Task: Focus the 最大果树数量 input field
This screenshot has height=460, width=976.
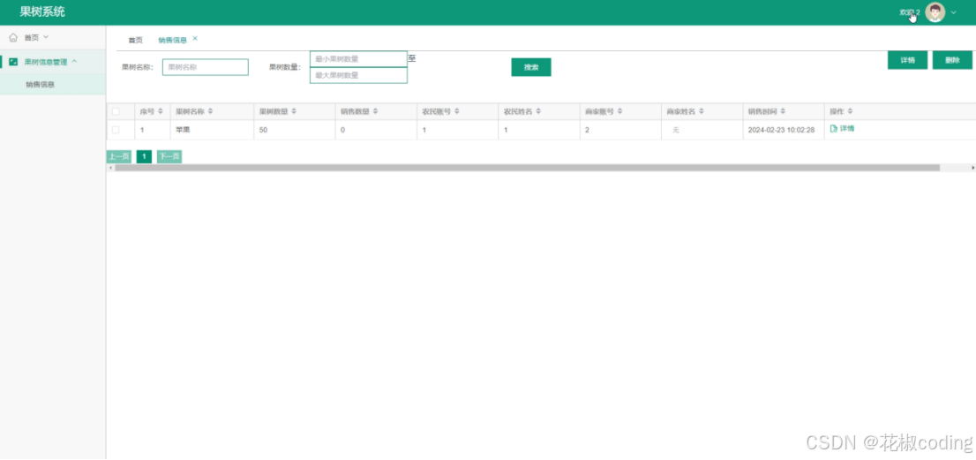Action: (x=358, y=75)
